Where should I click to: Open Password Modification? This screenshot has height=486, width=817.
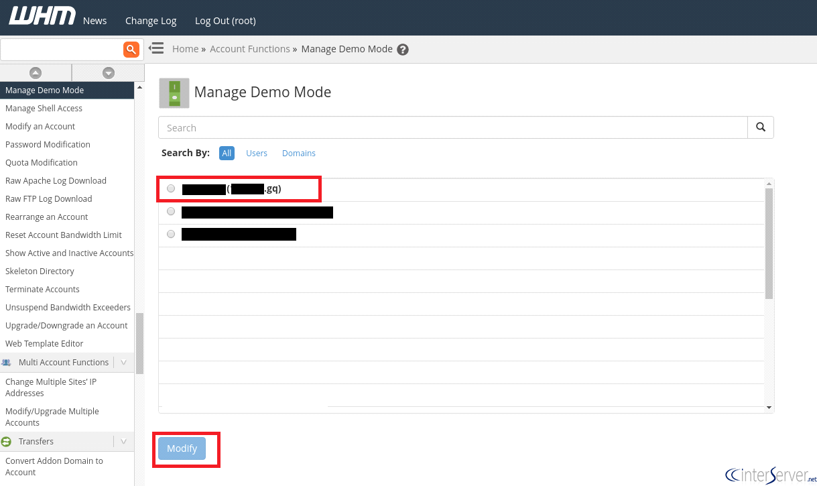point(48,145)
